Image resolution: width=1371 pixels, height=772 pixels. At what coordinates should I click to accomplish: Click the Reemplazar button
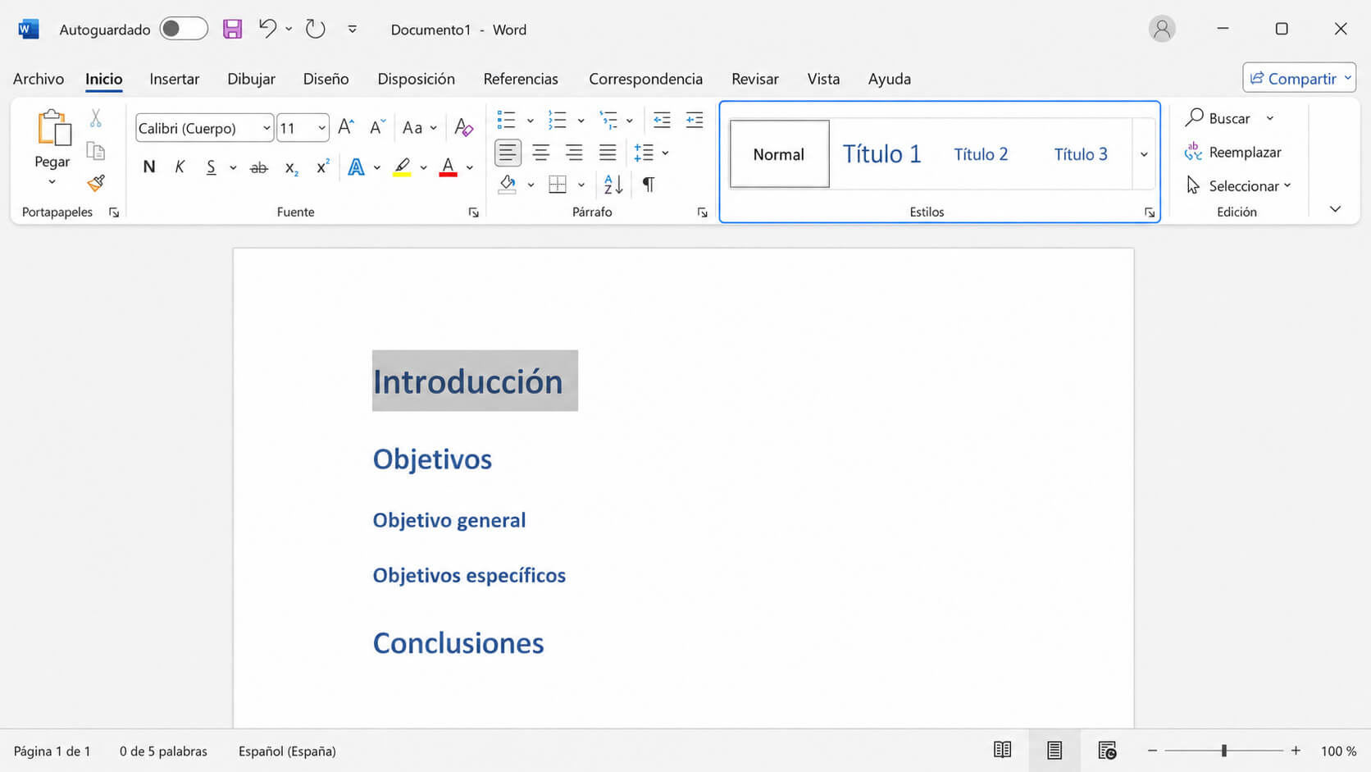(1233, 152)
